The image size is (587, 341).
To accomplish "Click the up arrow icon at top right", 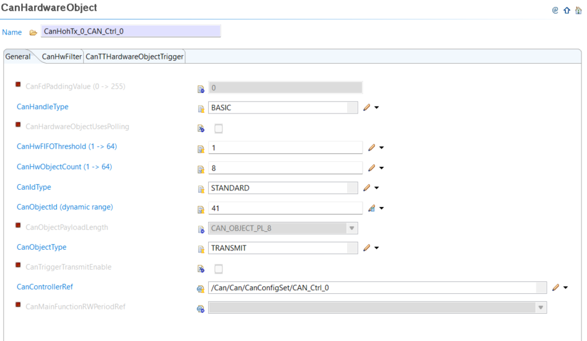I will [x=567, y=10].
